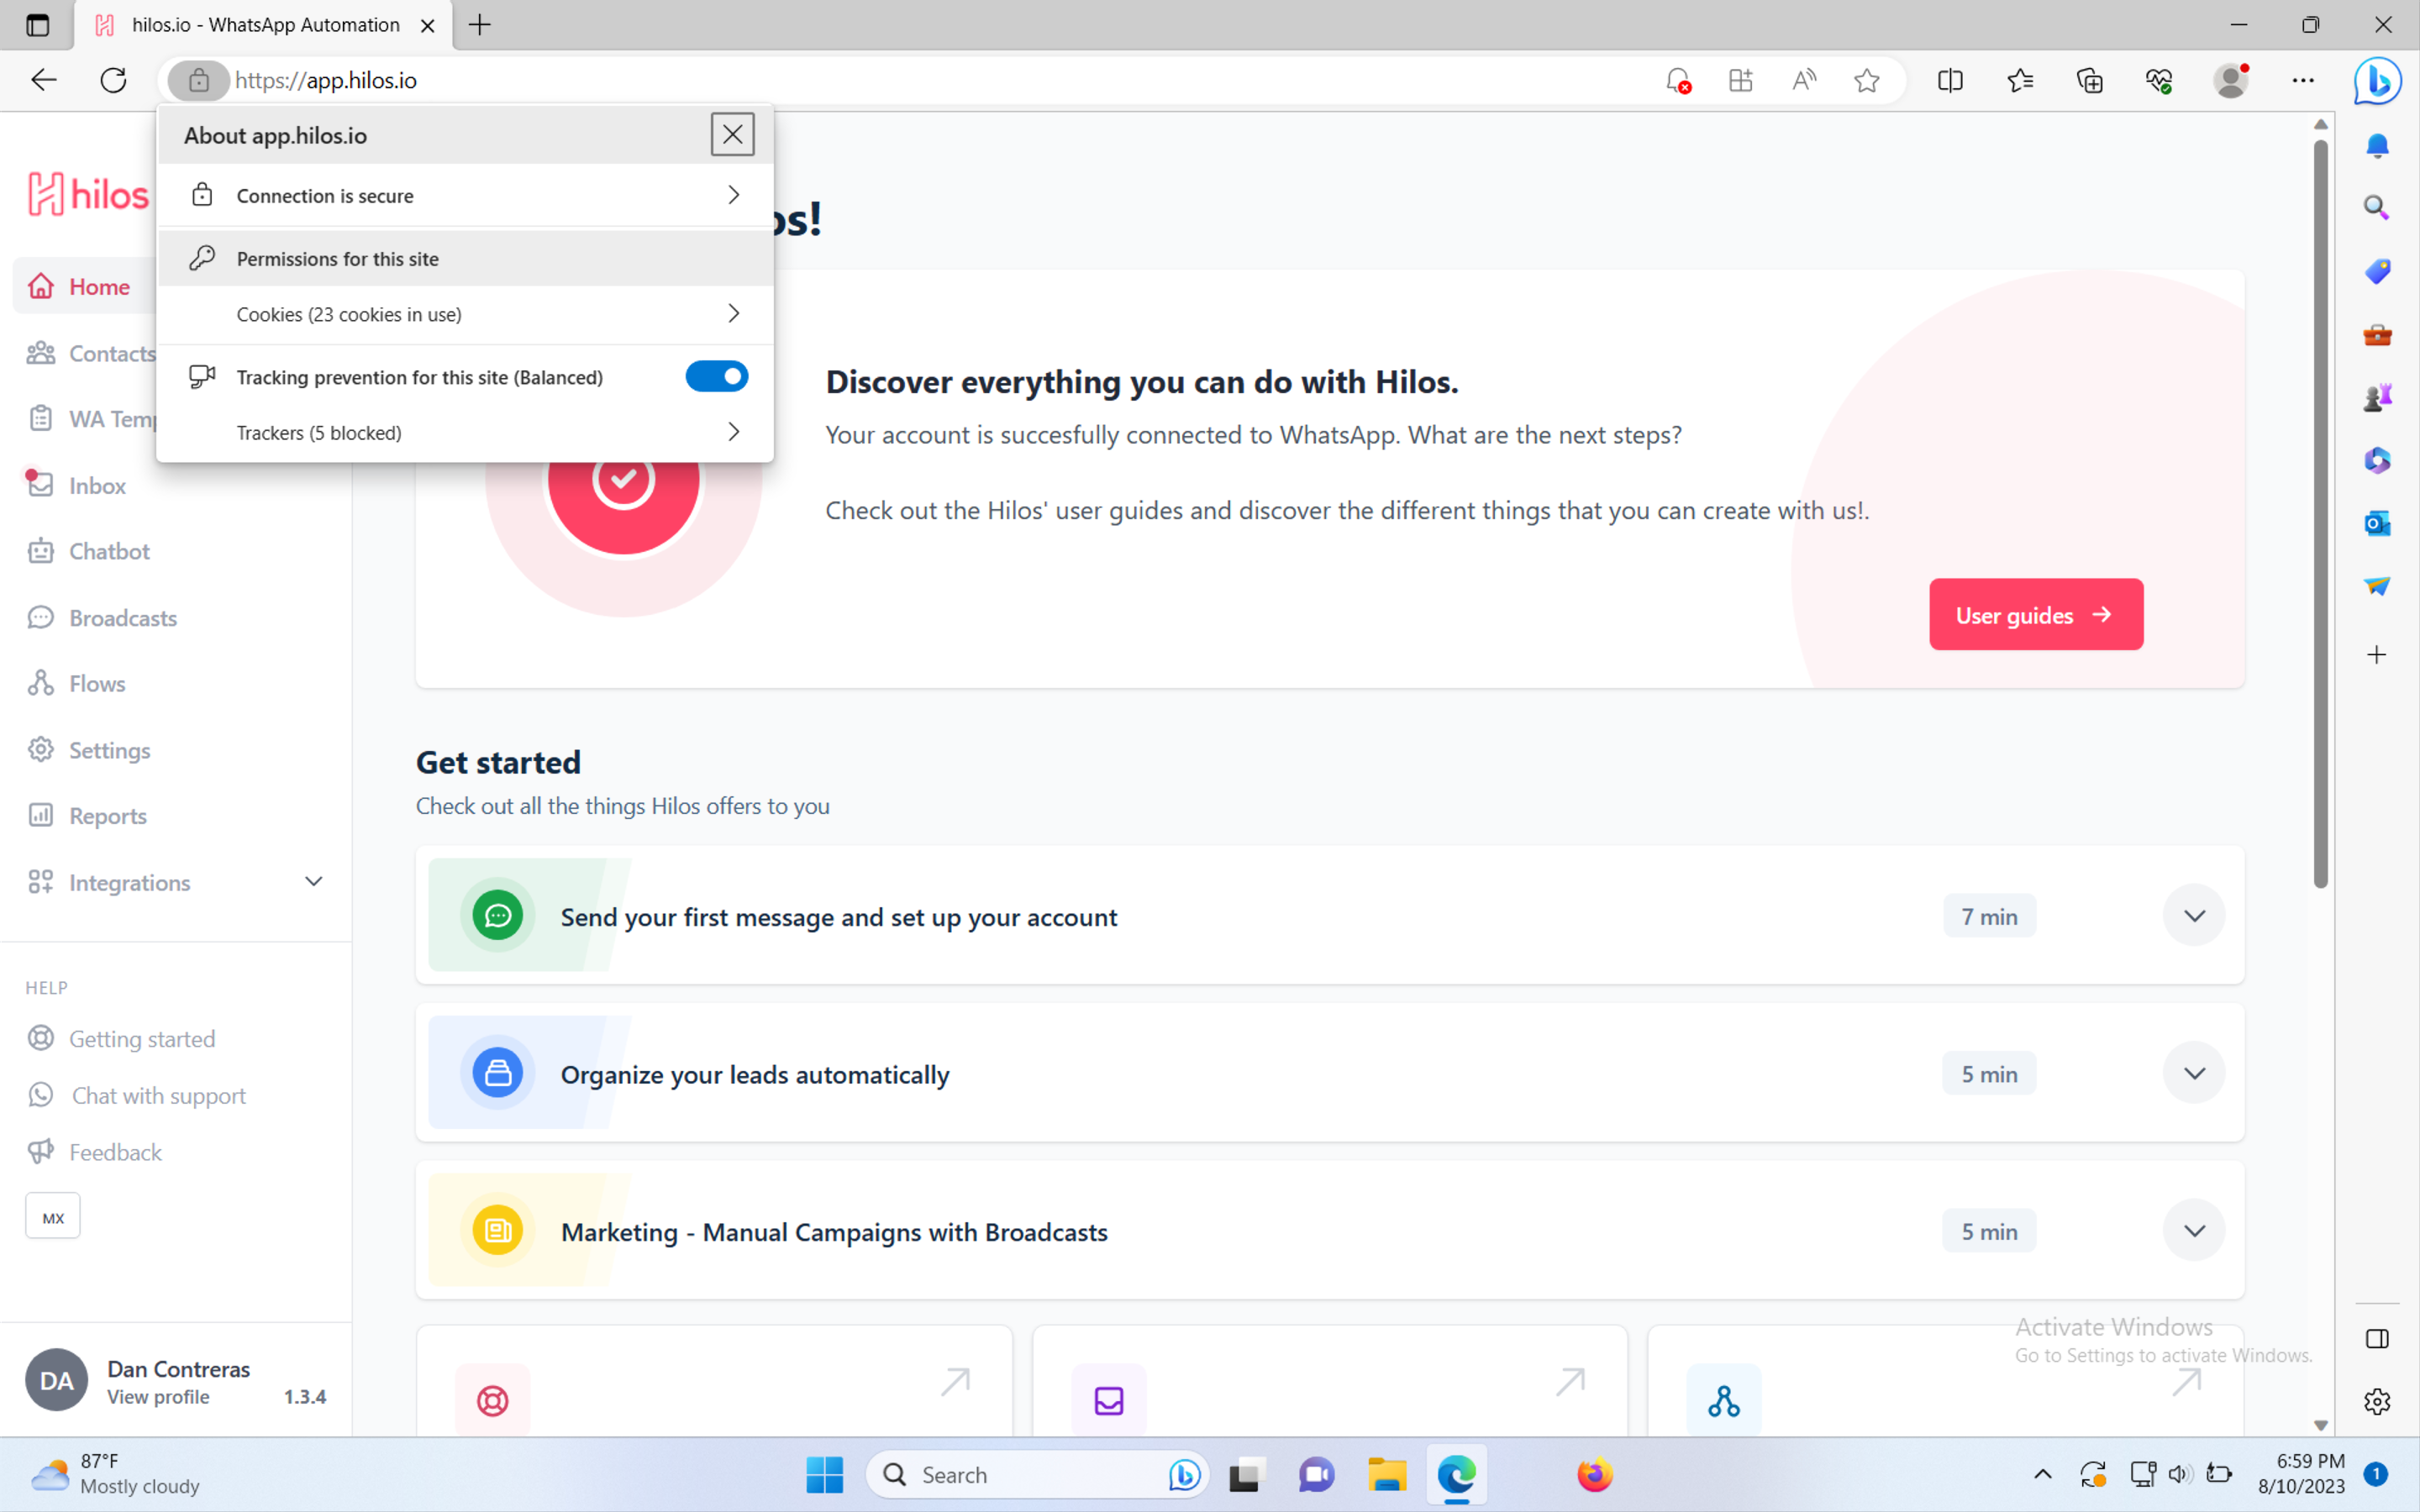Click the Reports chart icon
The width and height of the screenshot is (2420, 1512).
coord(40,816)
